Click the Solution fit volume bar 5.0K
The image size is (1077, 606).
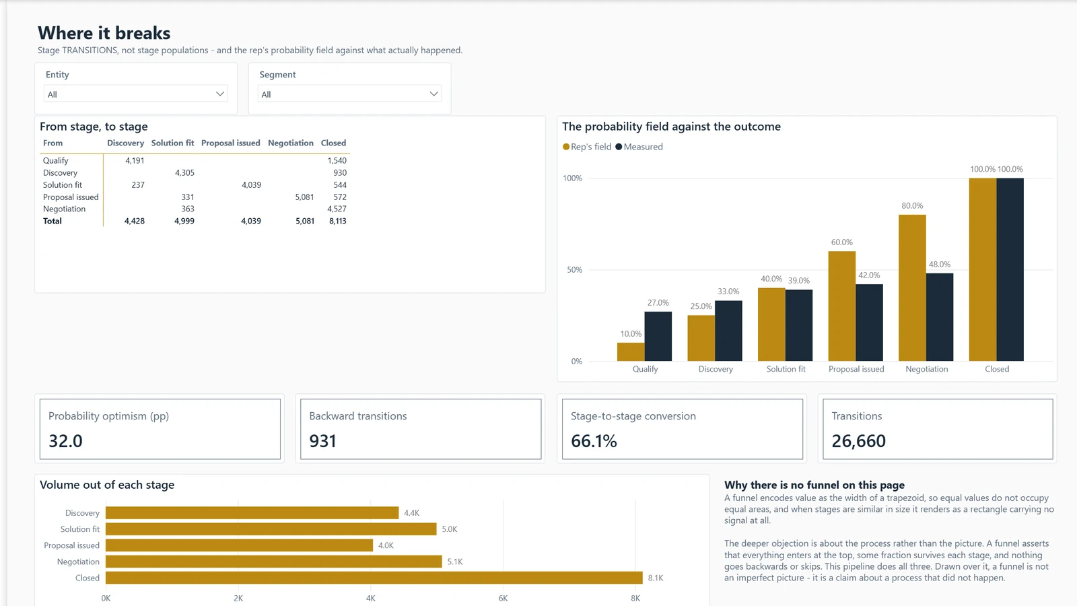coord(271,529)
